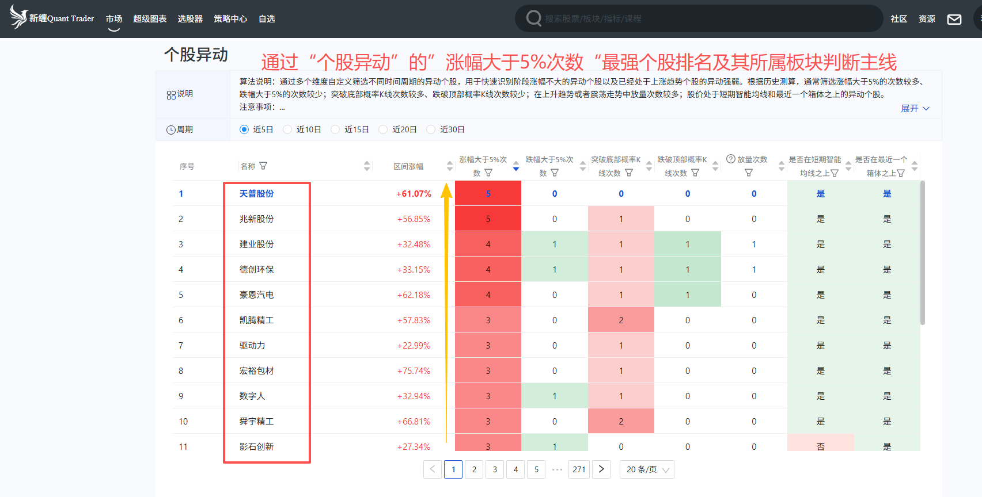Open the filter for 突破底部概率K线次数
This screenshot has width=982, height=497.
(x=629, y=173)
